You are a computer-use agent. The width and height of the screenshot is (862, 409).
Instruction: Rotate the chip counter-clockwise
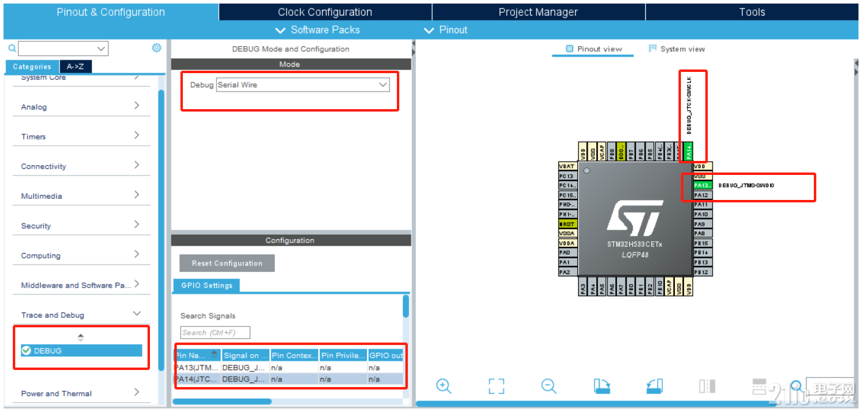tap(655, 386)
